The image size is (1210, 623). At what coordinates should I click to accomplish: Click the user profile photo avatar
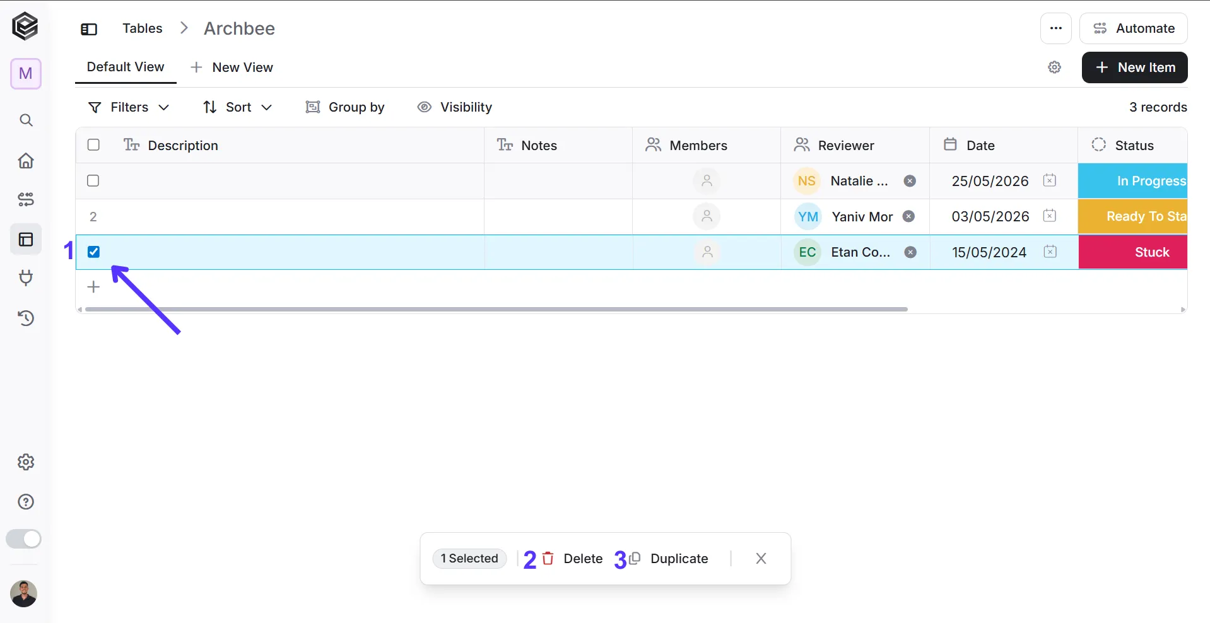click(x=24, y=593)
